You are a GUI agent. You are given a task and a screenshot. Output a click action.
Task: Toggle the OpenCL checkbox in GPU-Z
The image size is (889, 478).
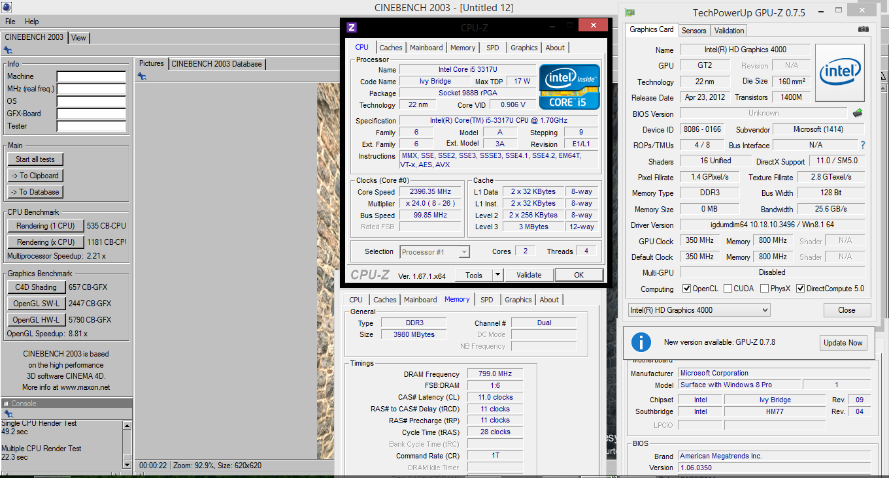[686, 289]
